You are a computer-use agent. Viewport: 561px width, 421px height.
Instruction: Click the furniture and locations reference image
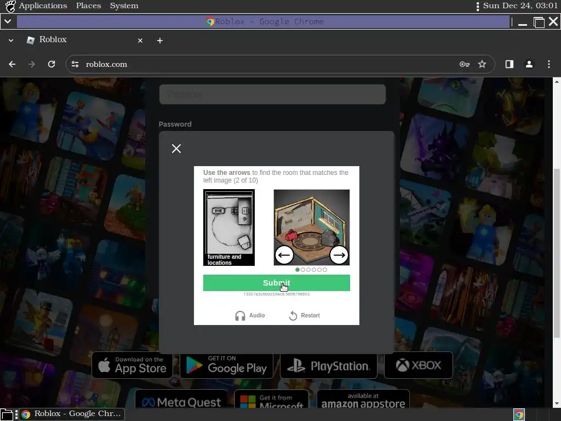229,227
